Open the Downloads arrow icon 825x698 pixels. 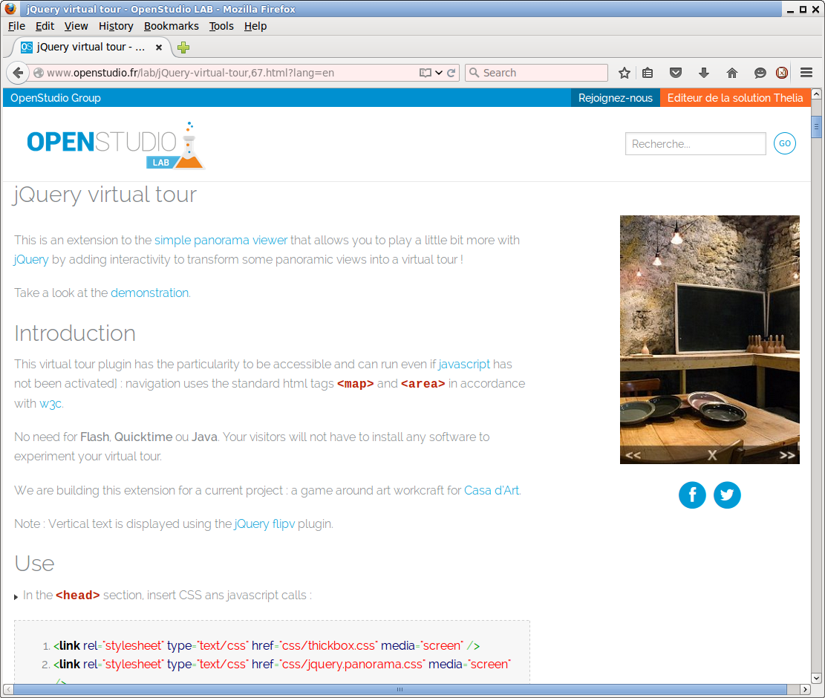point(704,73)
